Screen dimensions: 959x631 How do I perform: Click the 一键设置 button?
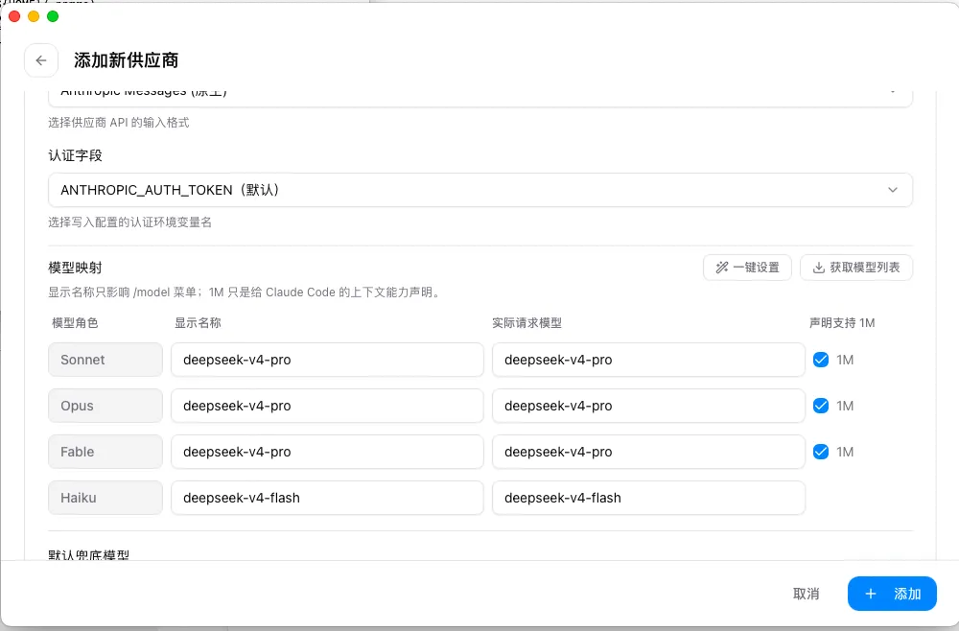point(747,268)
